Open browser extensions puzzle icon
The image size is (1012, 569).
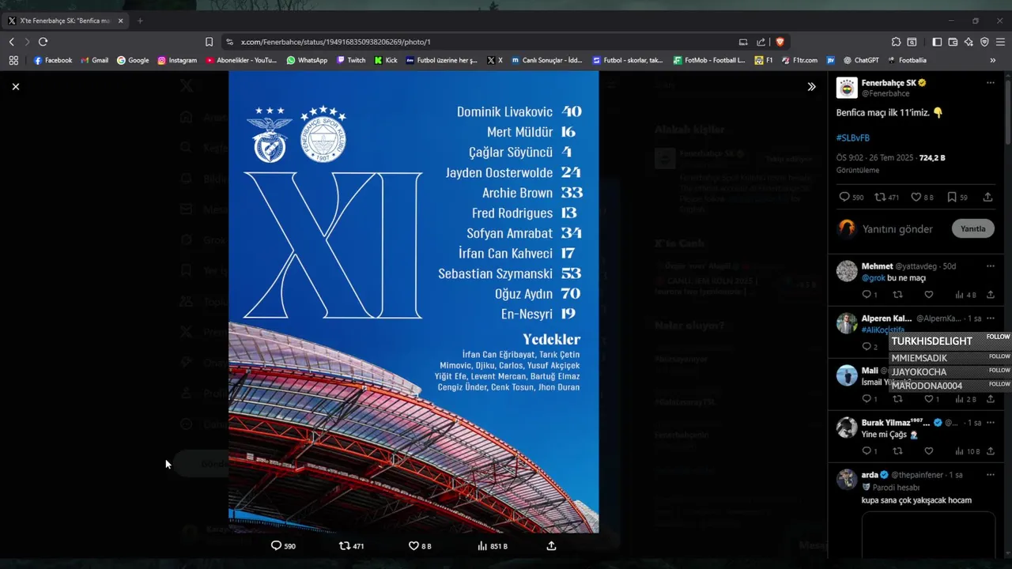896,42
